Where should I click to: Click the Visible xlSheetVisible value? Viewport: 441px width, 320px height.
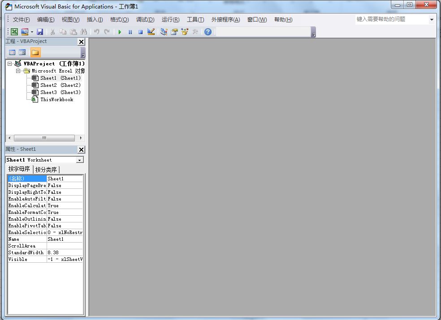pyautogui.click(x=65, y=259)
